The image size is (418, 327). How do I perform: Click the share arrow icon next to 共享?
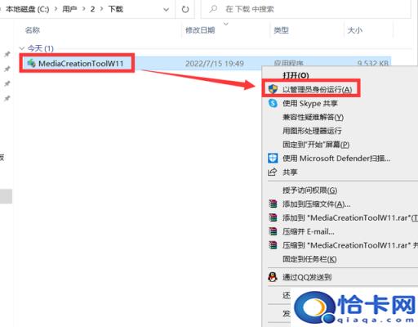coord(273,172)
